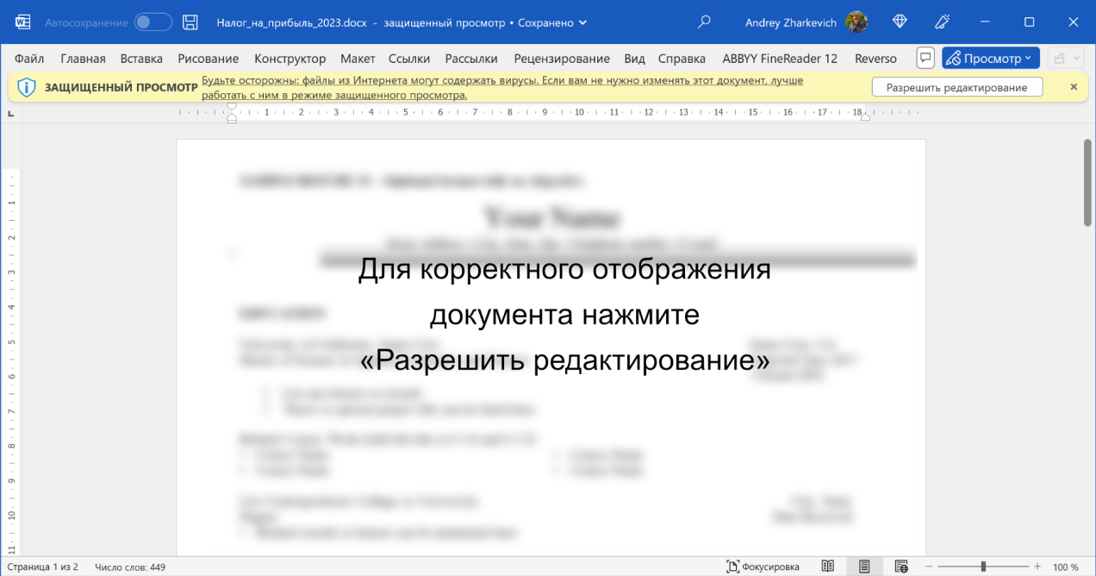Close the protected view yellow bar

[x=1074, y=87]
